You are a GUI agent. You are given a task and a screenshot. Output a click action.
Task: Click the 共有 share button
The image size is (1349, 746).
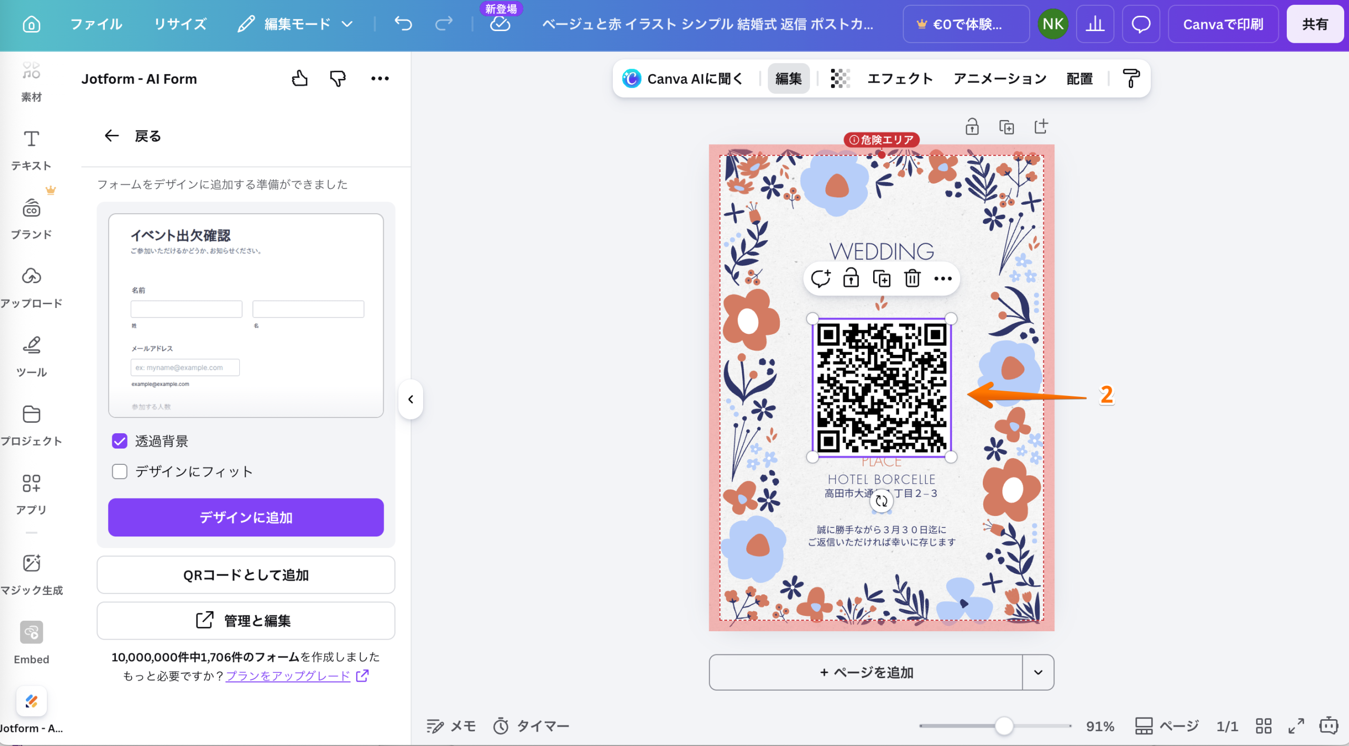coord(1315,24)
